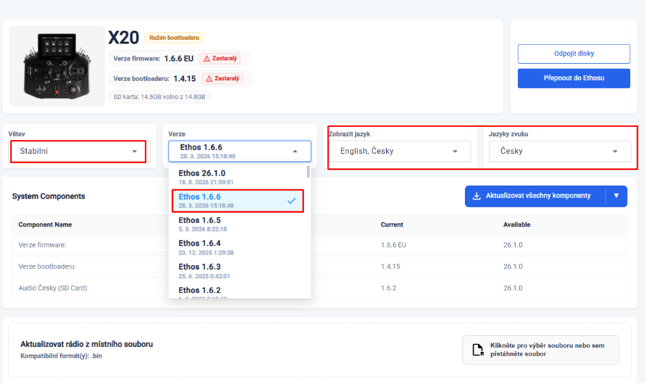Click available 26.1.0 in firmware row
The width and height of the screenshot is (646, 383).
click(513, 245)
